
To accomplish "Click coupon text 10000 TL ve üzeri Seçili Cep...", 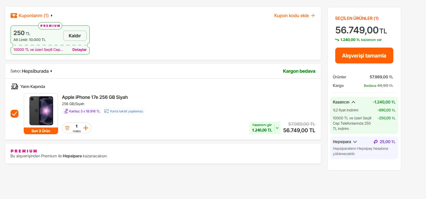I will coord(38,50).
